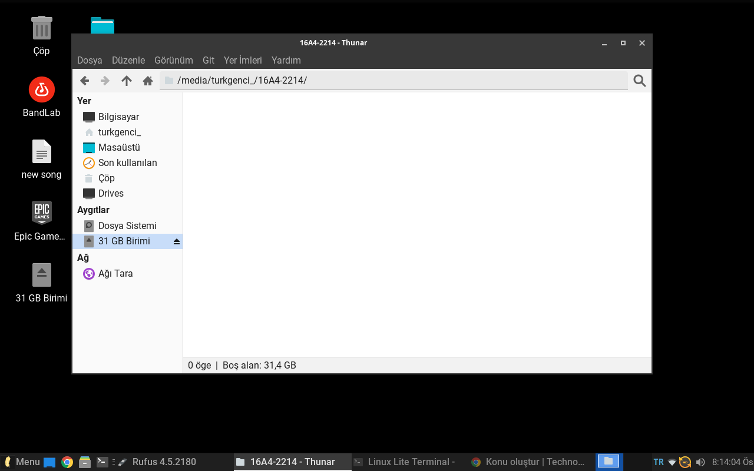Select Bilgisayar in the sidebar
The width and height of the screenshot is (754, 471).
(x=127, y=117)
